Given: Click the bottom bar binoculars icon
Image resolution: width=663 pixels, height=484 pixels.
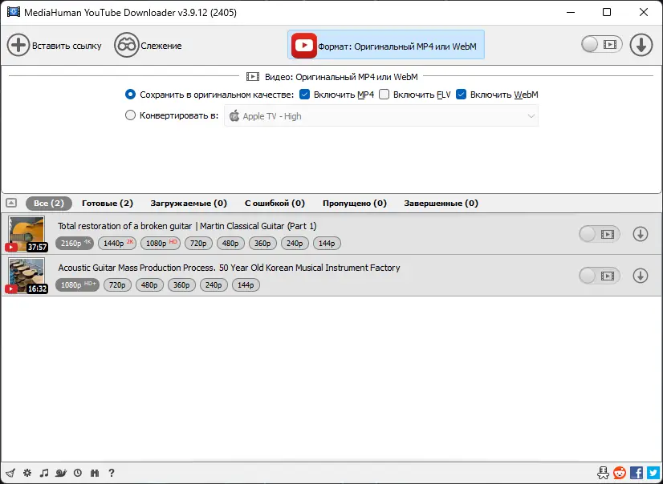Looking at the screenshot, I should [94, 473].
